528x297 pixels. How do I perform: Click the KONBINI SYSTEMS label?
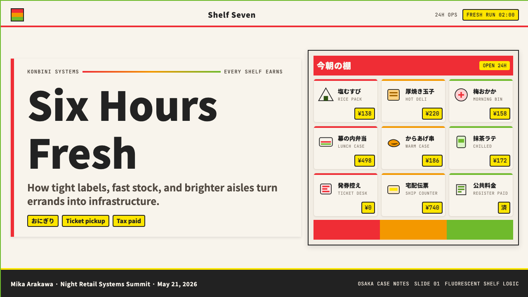53,72
